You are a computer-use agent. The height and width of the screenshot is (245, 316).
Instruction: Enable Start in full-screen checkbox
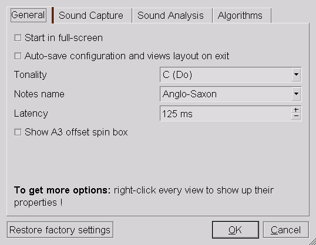[18, 38]
